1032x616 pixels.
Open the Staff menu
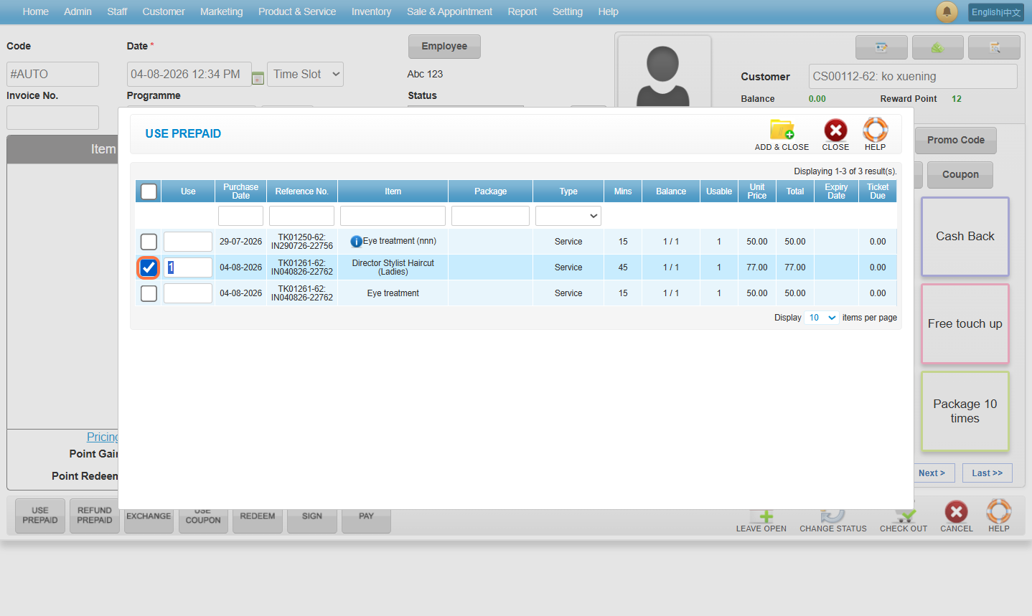[x=117, y=11]
